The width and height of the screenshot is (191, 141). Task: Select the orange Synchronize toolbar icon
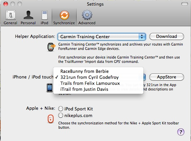tap(64, 15)
